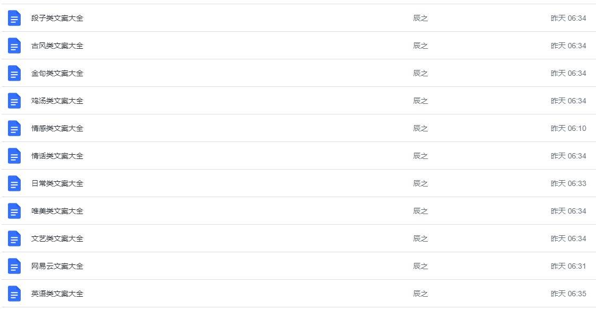596x310 pixels.
Task: Click the 昨天 06:35 modified time
Action: click(568, 294)
